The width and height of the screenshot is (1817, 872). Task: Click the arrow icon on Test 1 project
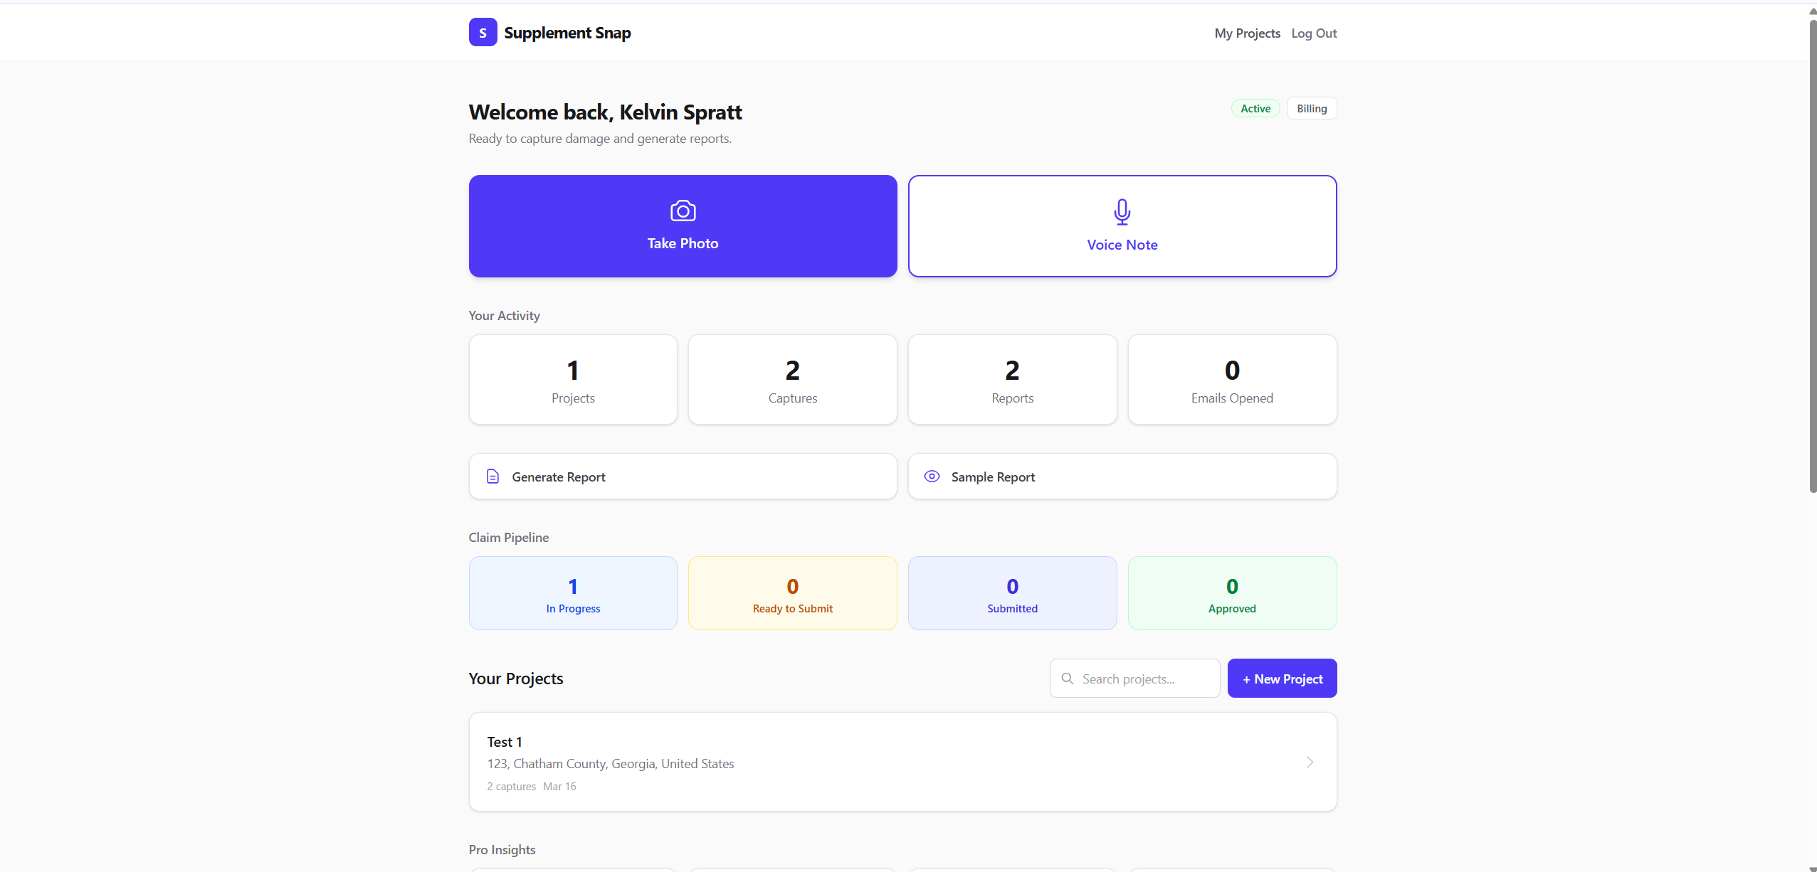pyautogui.click(x=1309, y=762)
